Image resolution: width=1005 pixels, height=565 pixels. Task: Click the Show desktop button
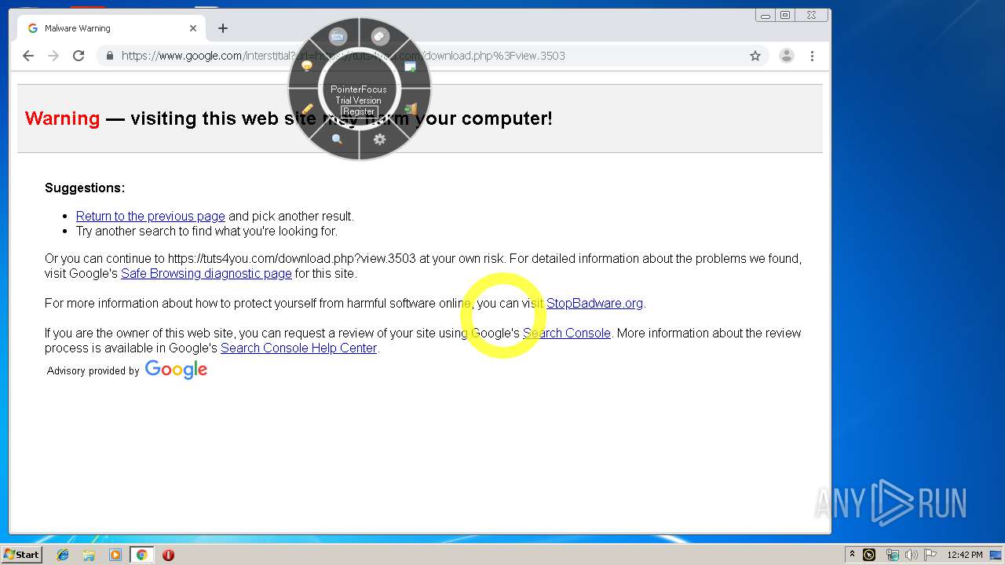point(996,555)
